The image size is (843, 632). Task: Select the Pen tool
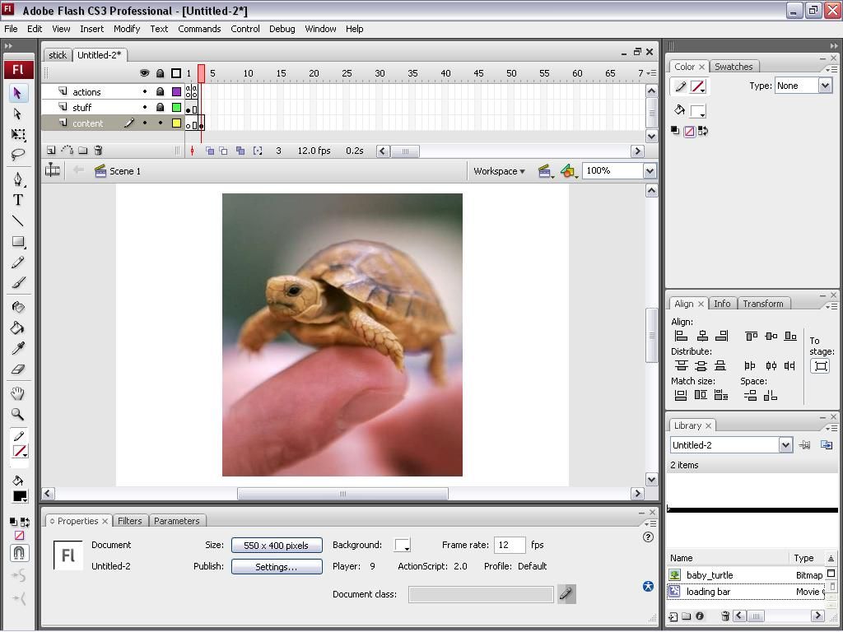click(x=17, y=179)
